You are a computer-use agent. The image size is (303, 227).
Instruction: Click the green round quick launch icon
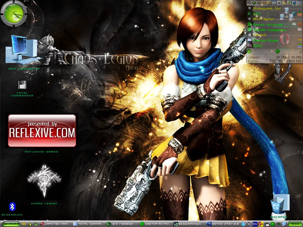[36, 224]
